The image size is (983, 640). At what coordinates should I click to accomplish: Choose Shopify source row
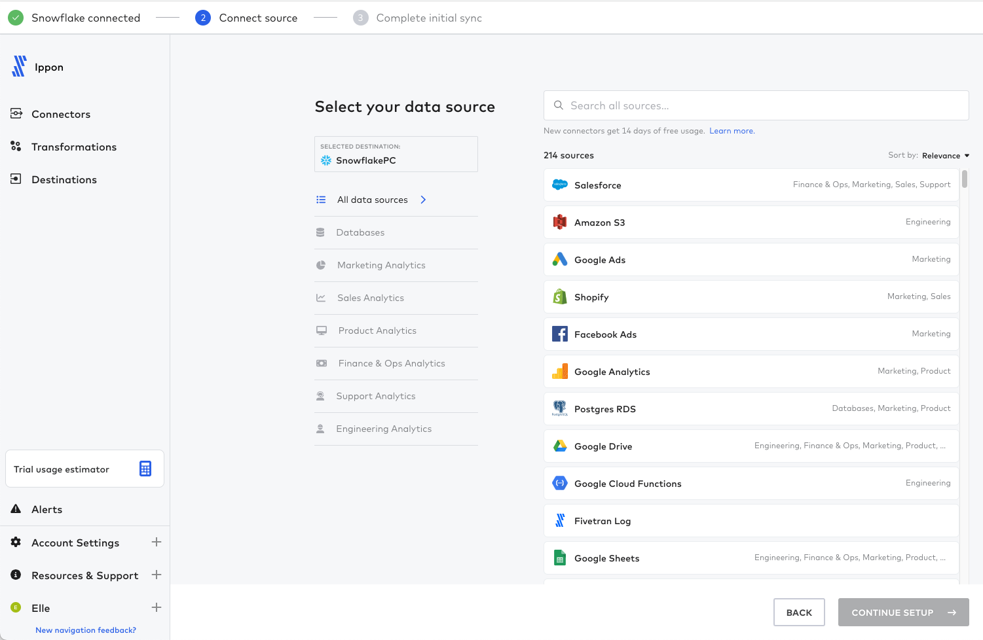point(751,296)
